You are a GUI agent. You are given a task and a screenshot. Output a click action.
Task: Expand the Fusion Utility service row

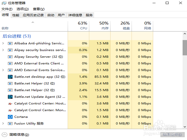coord(3,124)
